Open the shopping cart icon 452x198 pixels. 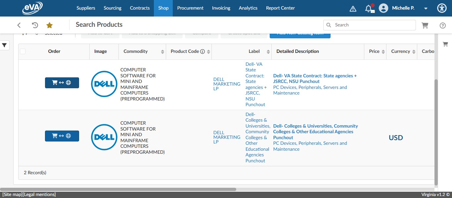tap(425, 25)
